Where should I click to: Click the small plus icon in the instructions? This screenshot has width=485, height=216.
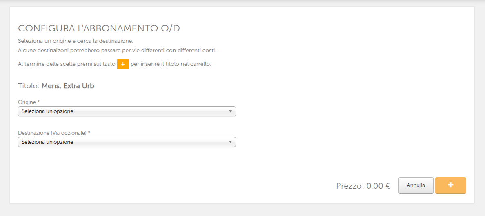click(x=123, y=64)
